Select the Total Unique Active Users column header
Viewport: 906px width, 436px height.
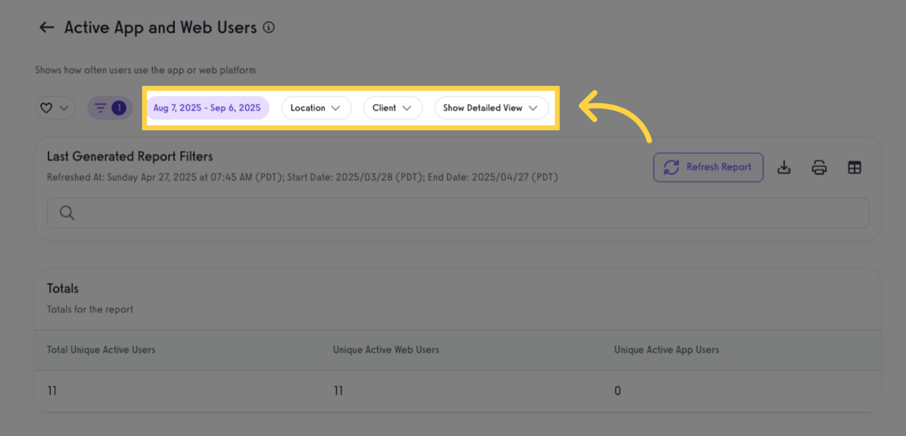tap(101, 350)
